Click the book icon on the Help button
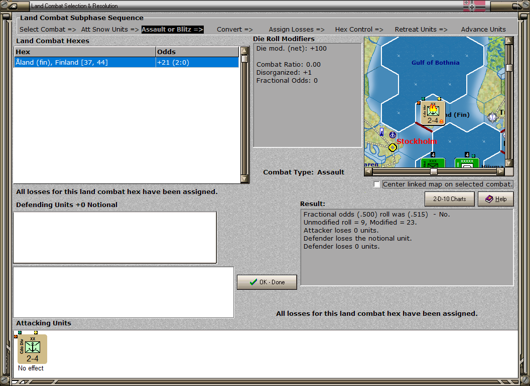The height and width of the screenshot is (386, 530). point(489,199)
